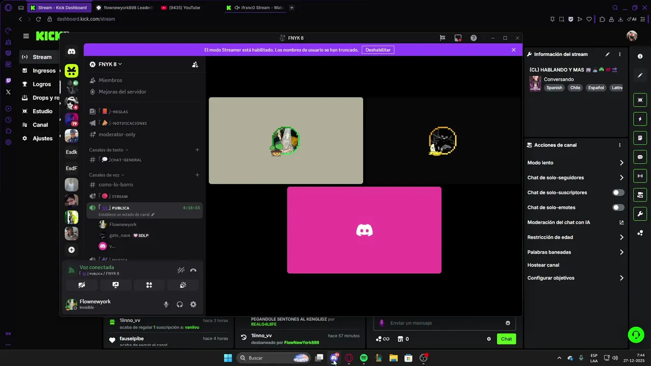The height and width of the screenshot is (366, 651).
Task: Open Moderación del chat con IA link
Action: [x=575, y=222]
